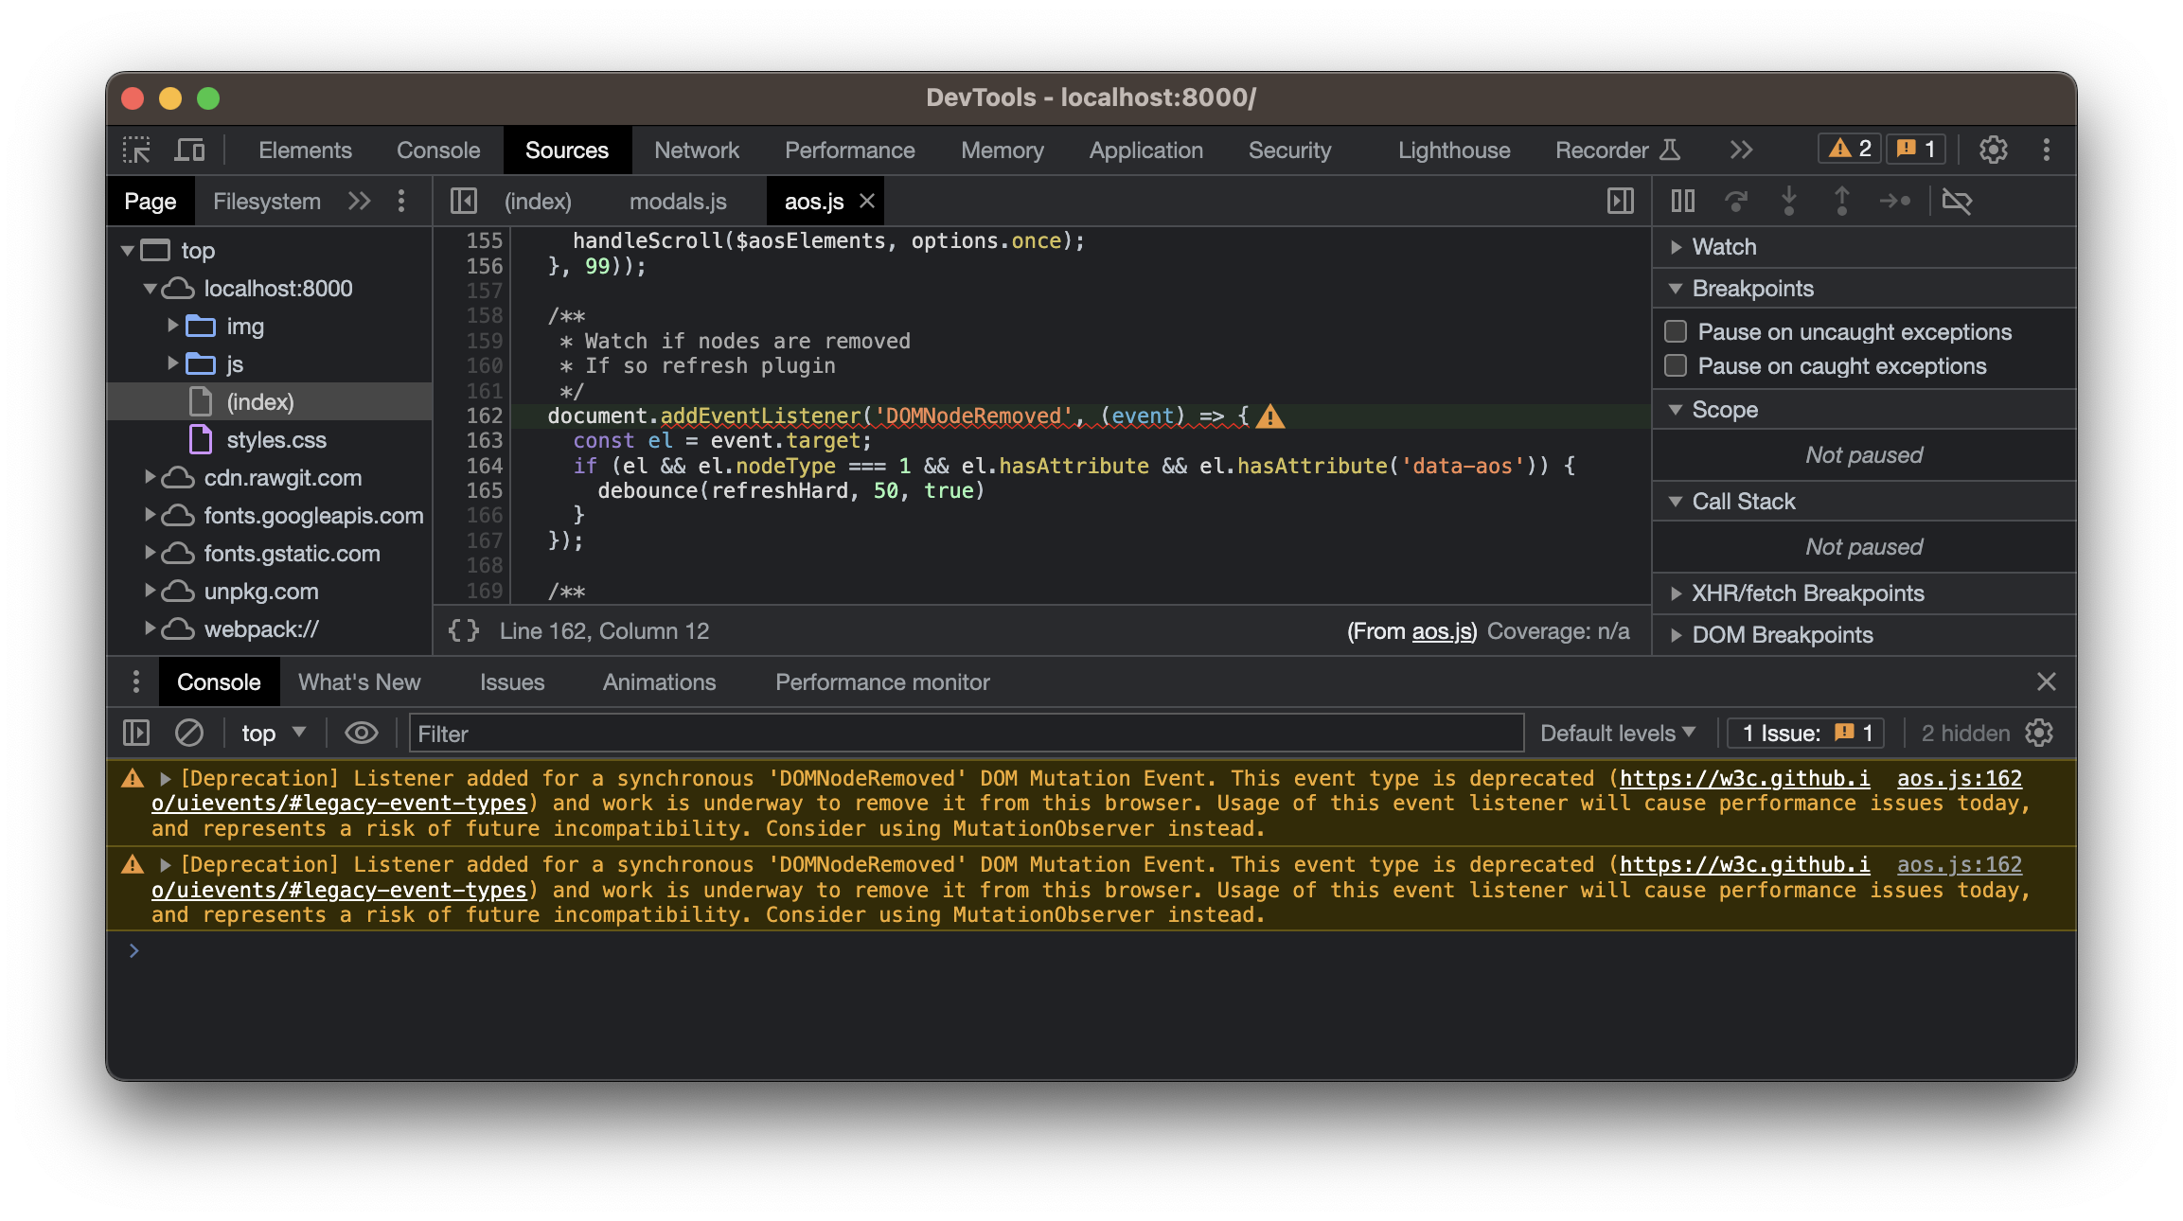Open the aos.js:162 source link

point(1959,778)
